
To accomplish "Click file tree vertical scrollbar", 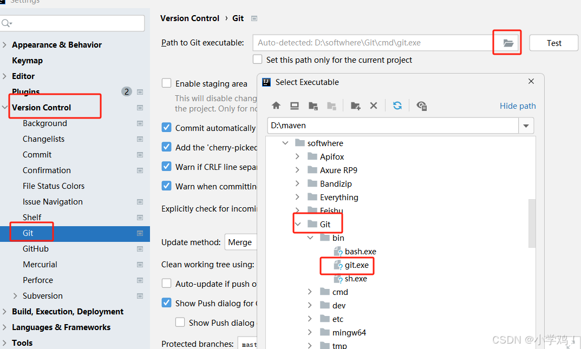I will pos(532,223).
